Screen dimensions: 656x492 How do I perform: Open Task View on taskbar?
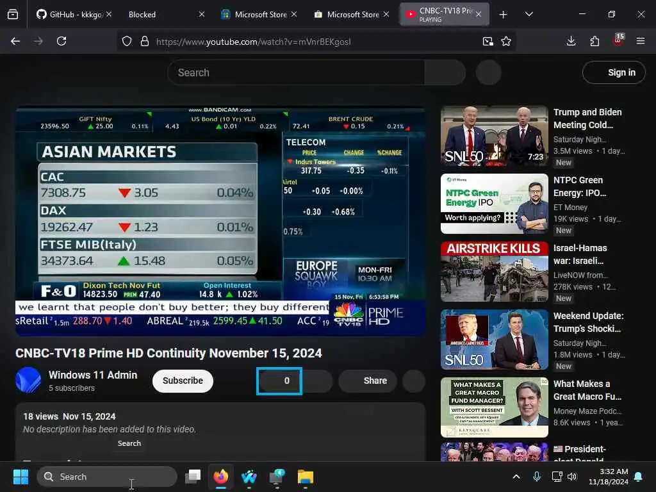point(193,477)
